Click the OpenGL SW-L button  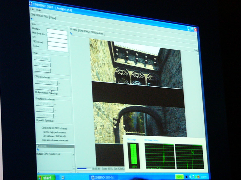click(45, 109)
